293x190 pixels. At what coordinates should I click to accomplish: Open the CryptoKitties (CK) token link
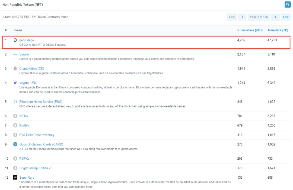click(32, 68)
